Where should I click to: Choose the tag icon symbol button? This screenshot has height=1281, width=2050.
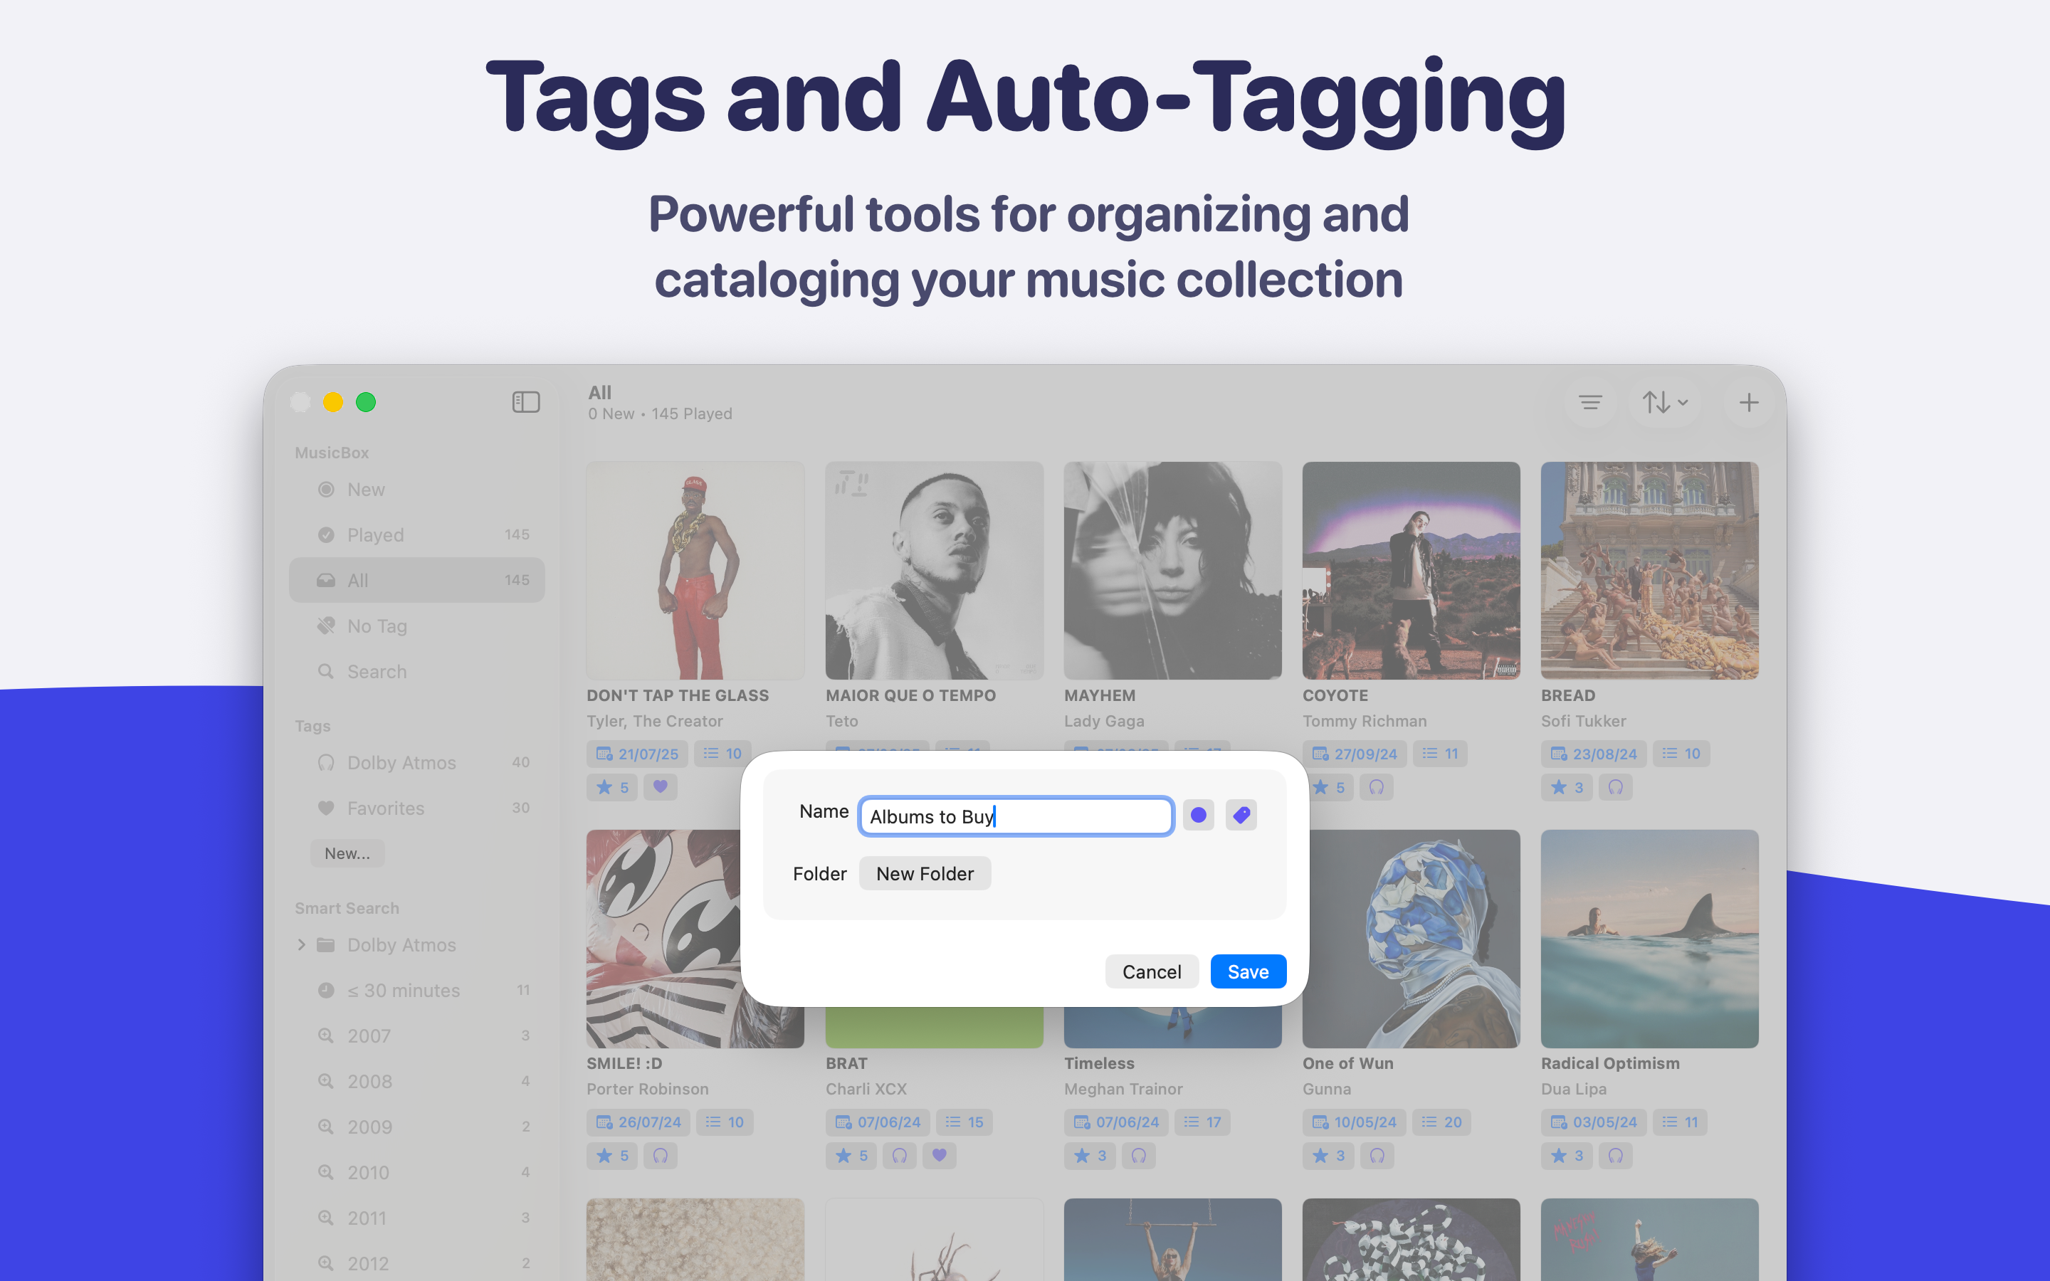click(1241, 815)
